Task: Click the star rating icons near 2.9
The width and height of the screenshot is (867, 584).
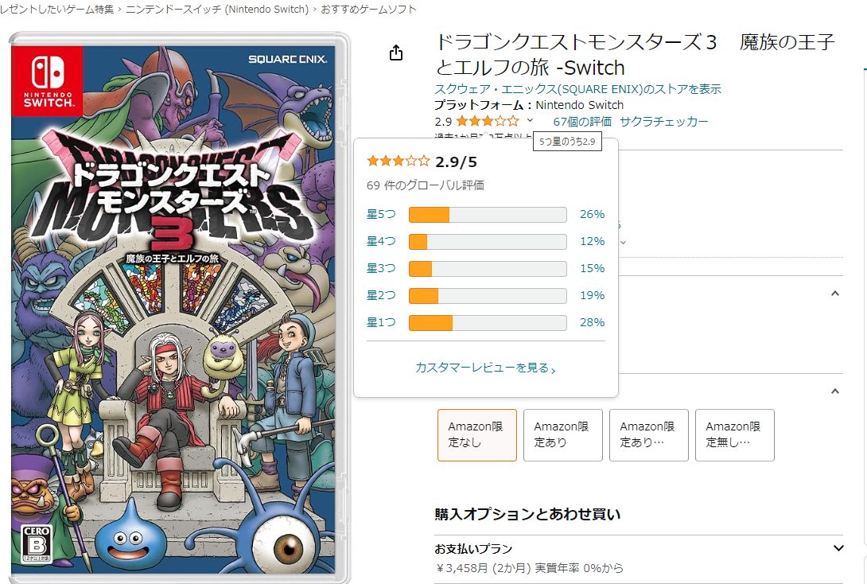Action: click(488, 121)
